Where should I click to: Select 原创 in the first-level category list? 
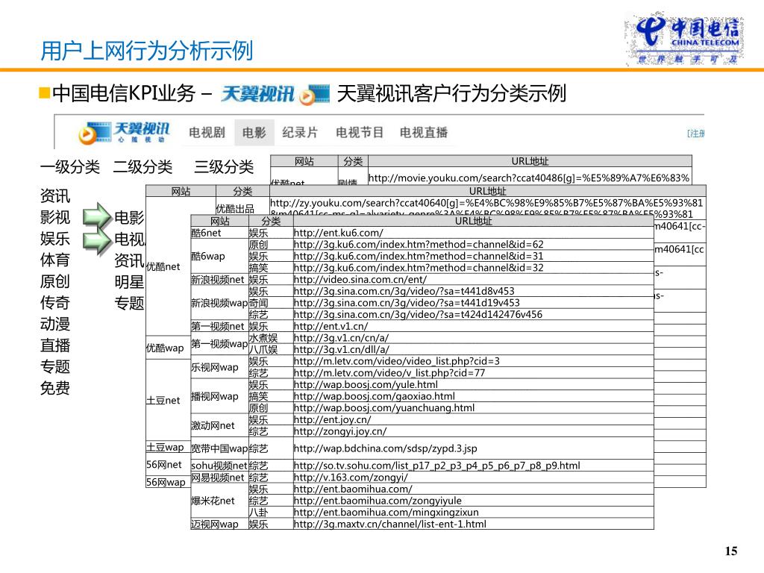coord(55,281)
